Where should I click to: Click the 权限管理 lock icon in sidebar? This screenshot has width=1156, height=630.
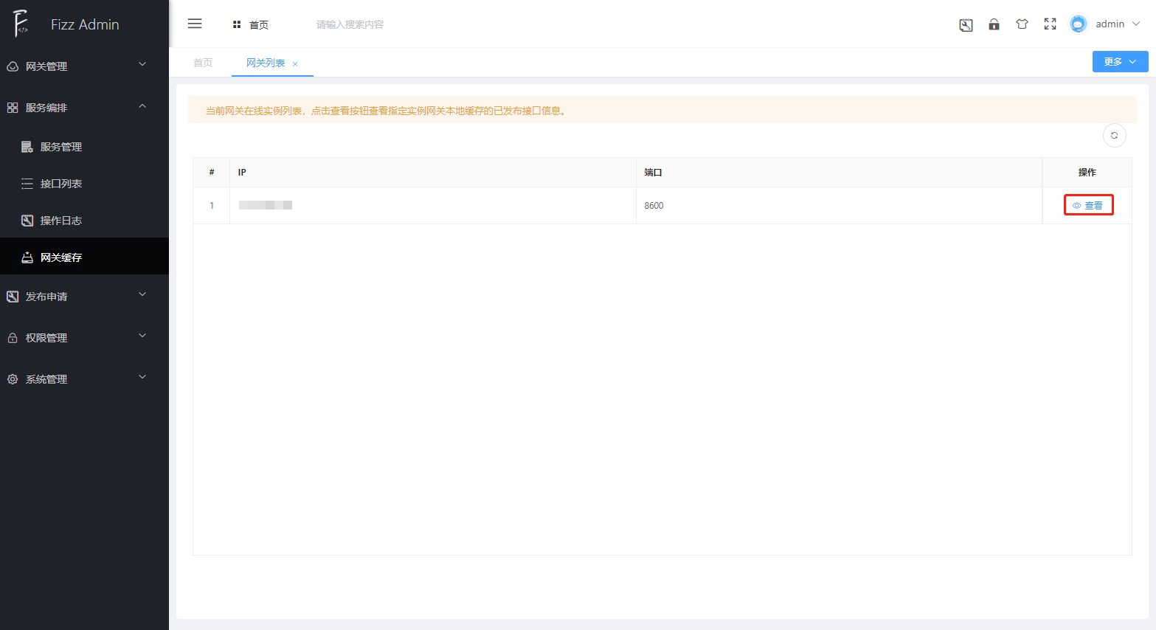point(13,338)
